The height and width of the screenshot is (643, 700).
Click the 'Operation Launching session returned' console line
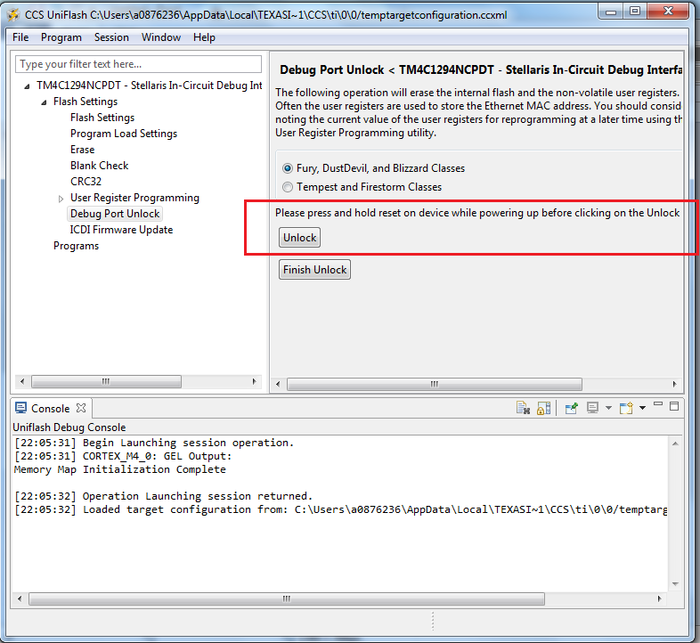pyautogui.click(x=163, y=497)
